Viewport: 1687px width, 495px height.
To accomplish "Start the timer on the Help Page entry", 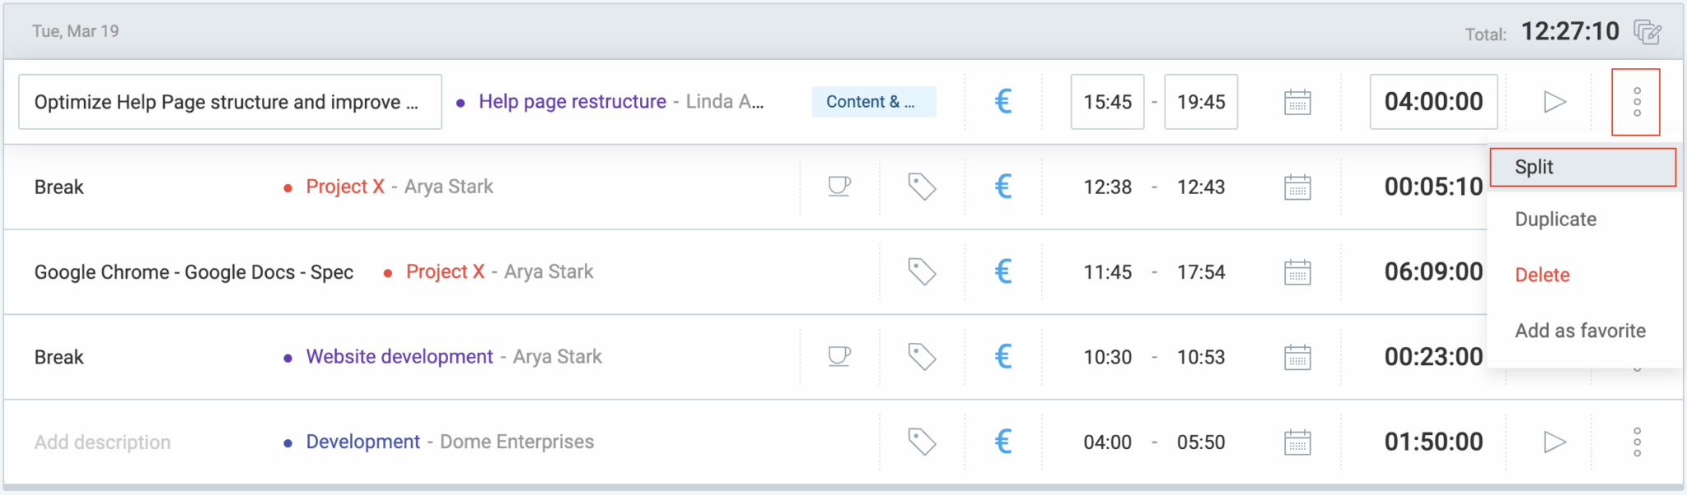I will [x=1555, y=102].
